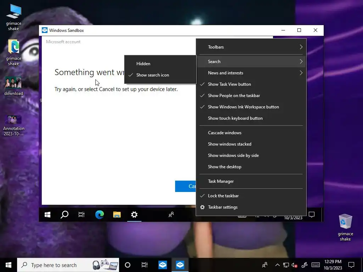Toggle Show Task View button option
Screen dimensions: 363x272
tap(251, 84)
